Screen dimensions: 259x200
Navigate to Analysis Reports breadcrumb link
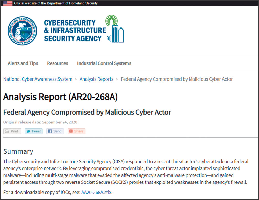tap(96, 79)
